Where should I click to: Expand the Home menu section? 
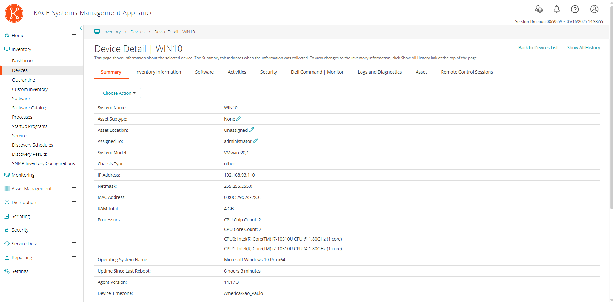[x=74, y=35]
